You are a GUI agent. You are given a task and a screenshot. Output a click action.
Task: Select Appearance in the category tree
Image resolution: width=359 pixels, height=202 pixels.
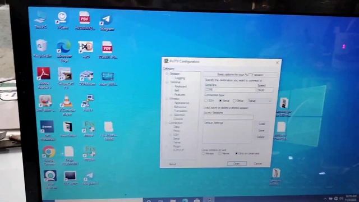click(182, 103)
